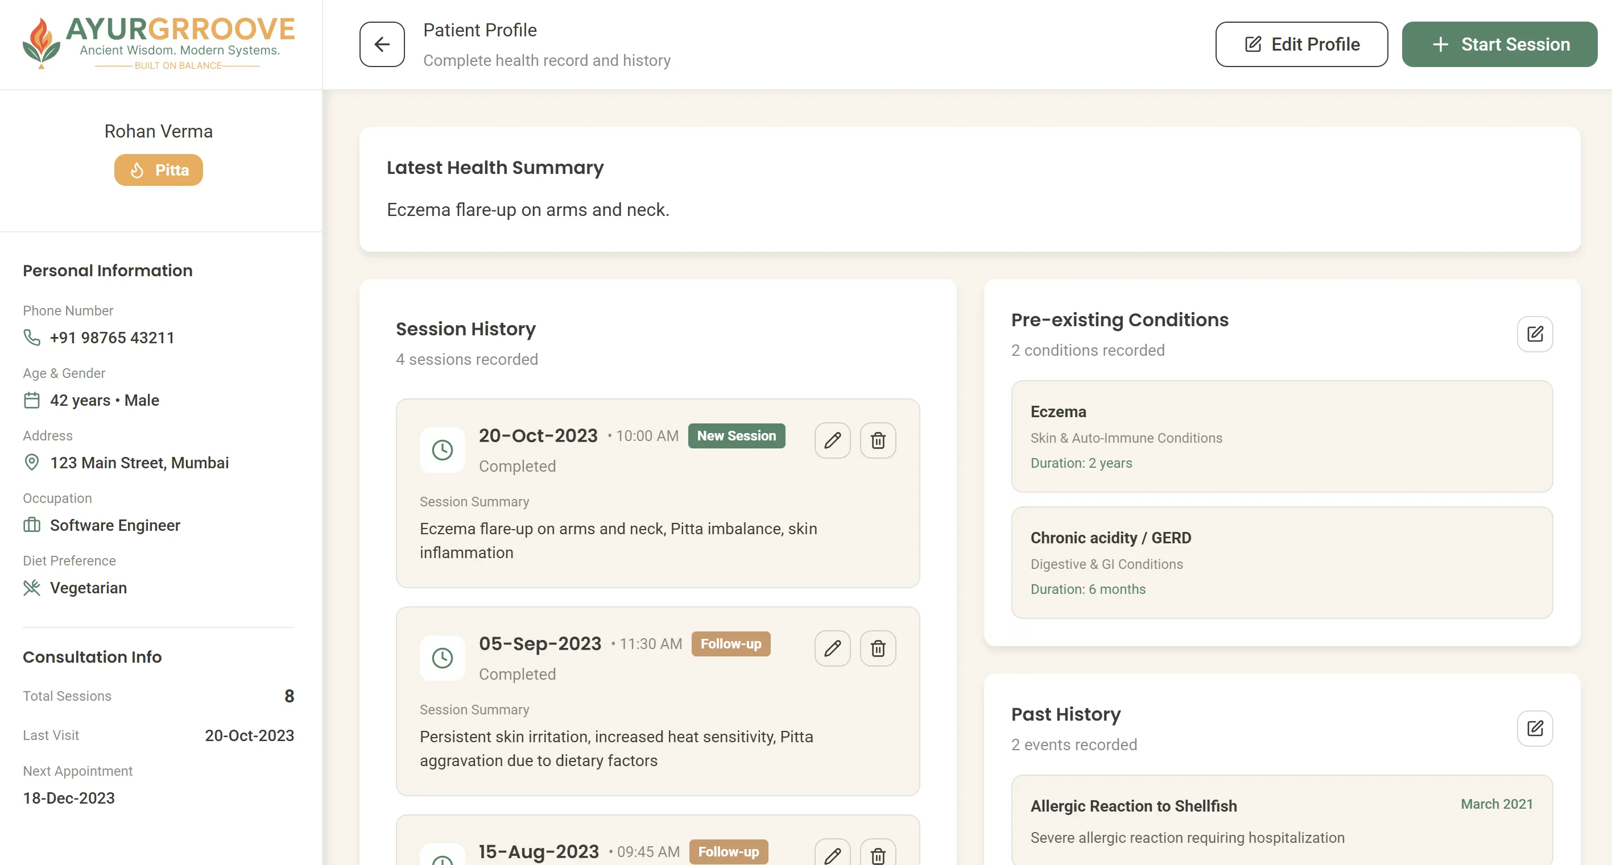Screen dimensions: 1612x865
Task: Click '2 events recorded' text
Action: (1074, 745)
